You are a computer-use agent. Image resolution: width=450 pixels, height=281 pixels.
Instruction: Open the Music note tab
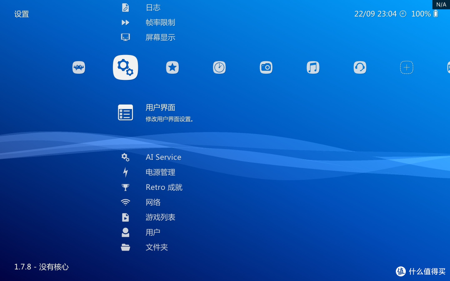click(x=313, y=68)
